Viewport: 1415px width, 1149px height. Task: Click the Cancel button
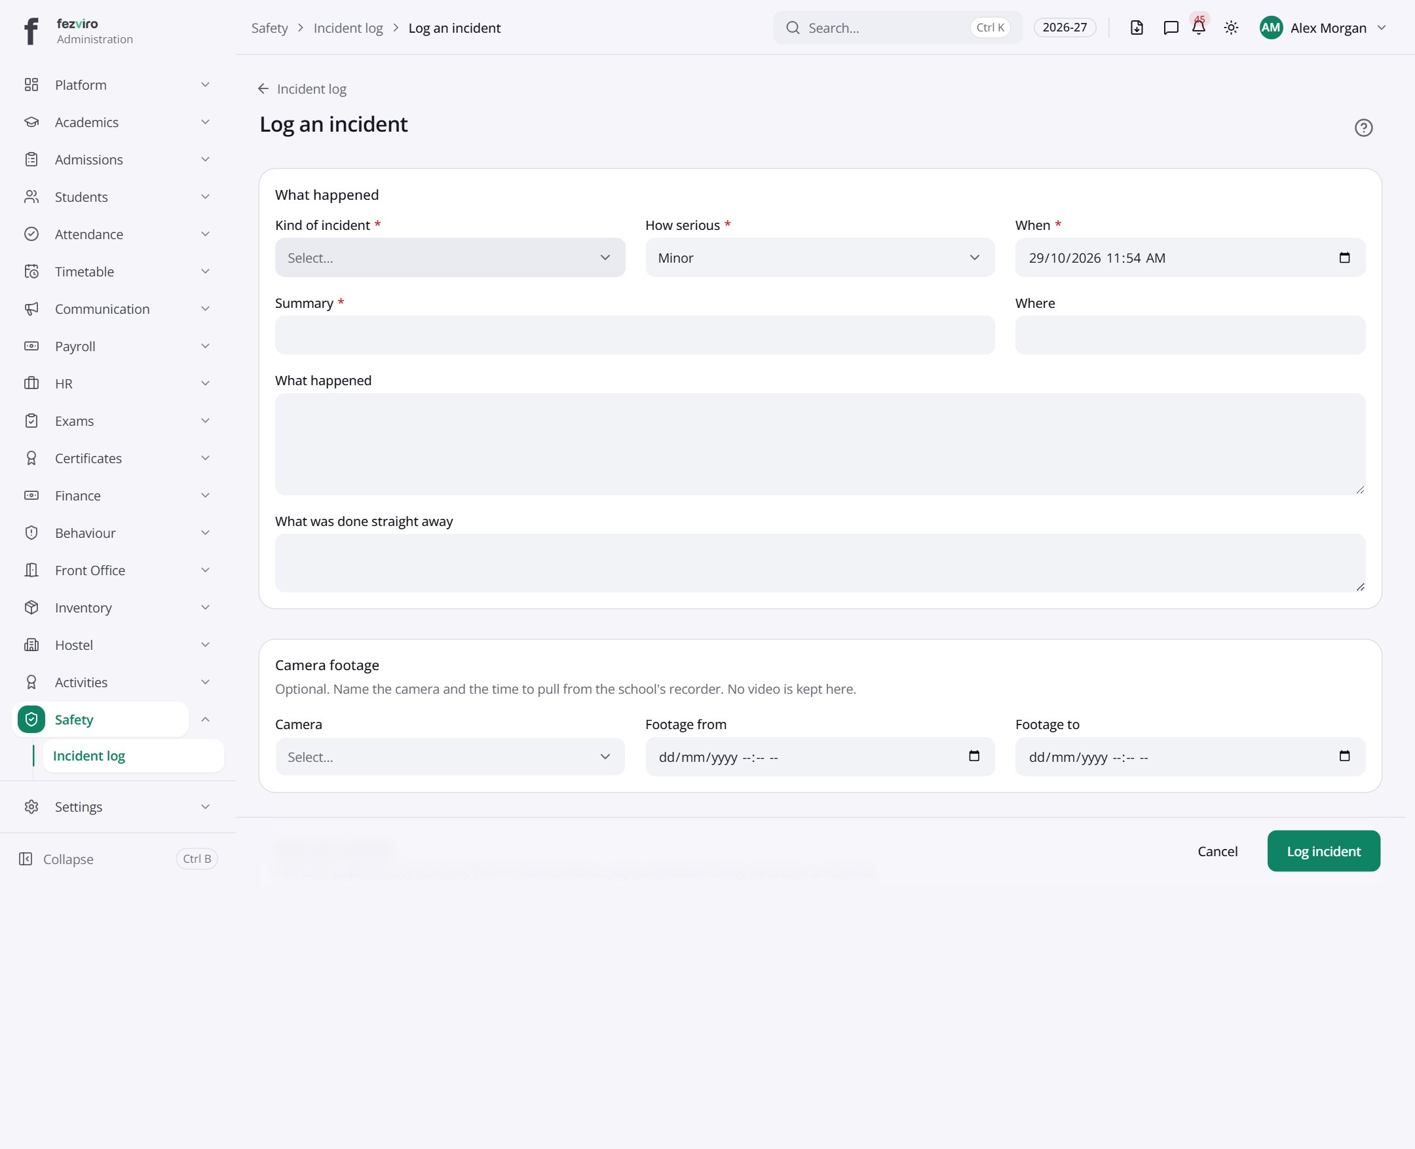[1217, 851]
